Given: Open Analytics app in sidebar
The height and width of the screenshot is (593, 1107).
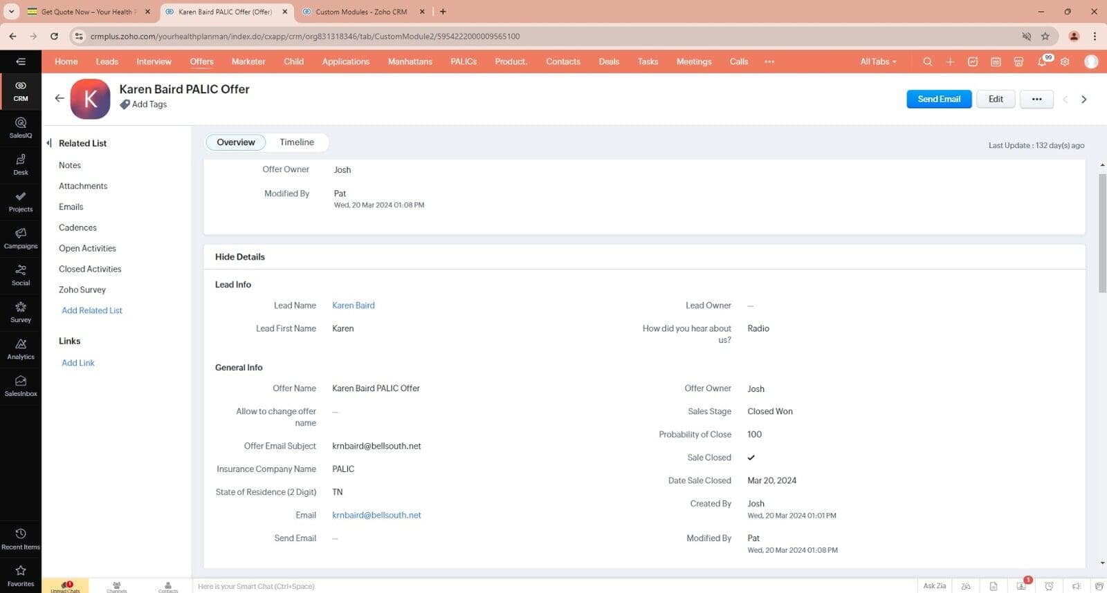Looking at the screenshot, I should click(21, 349).
